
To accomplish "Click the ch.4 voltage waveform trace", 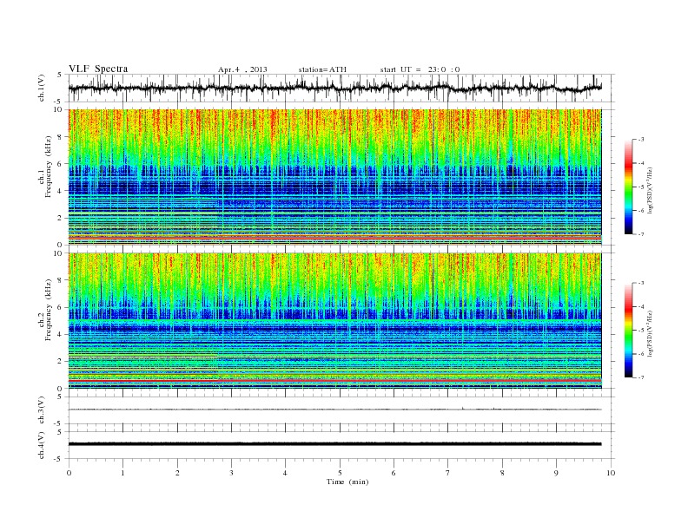I will click(334, 444).
